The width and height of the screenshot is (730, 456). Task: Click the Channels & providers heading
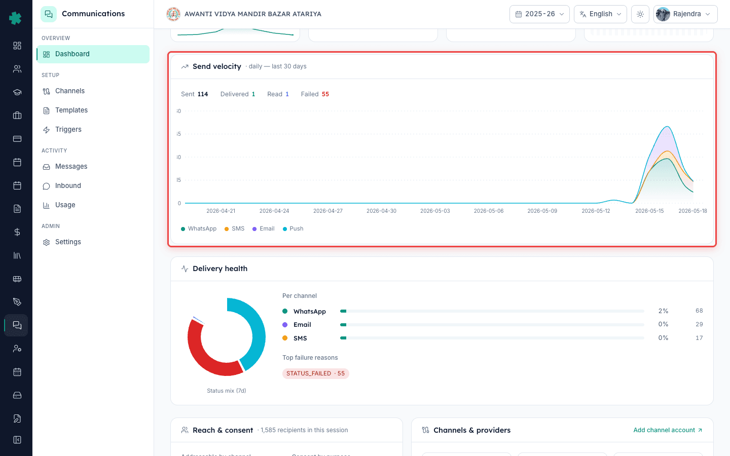[472, 430]
